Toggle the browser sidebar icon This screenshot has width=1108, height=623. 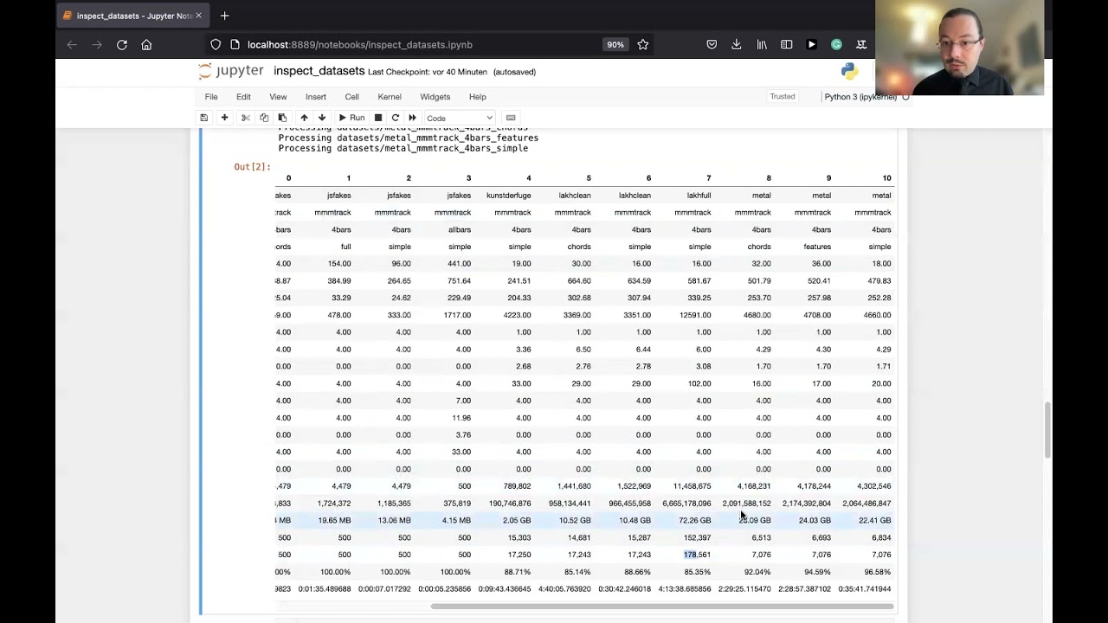point(786,45)
